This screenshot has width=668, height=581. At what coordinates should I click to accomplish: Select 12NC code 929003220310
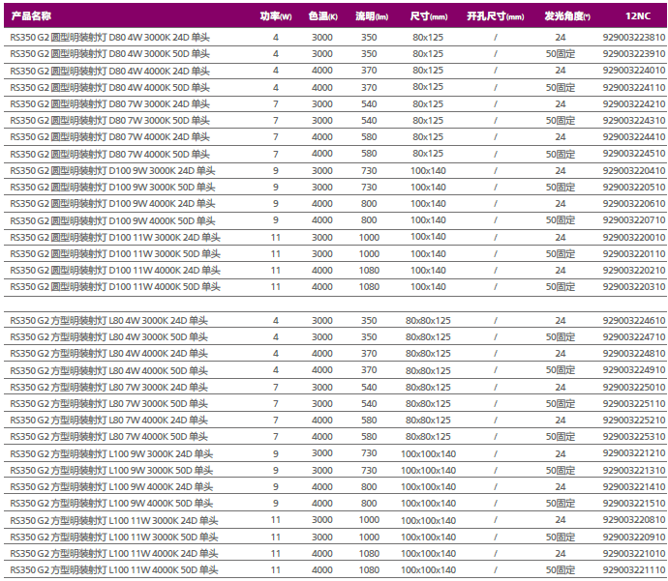click(634, 286)
